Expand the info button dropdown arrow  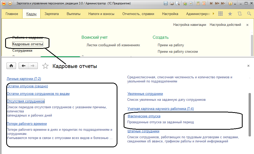pos(235,4)
